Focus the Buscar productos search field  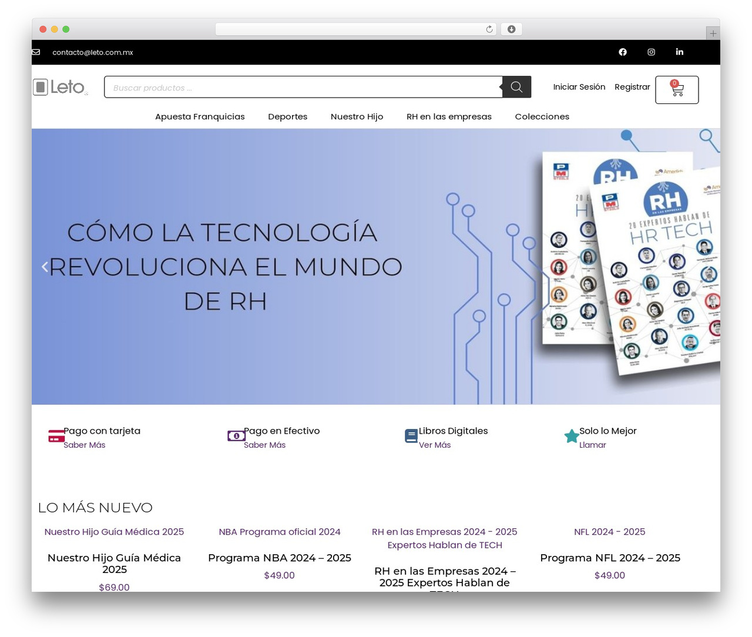pyautogui.click(x=303, y=87)
